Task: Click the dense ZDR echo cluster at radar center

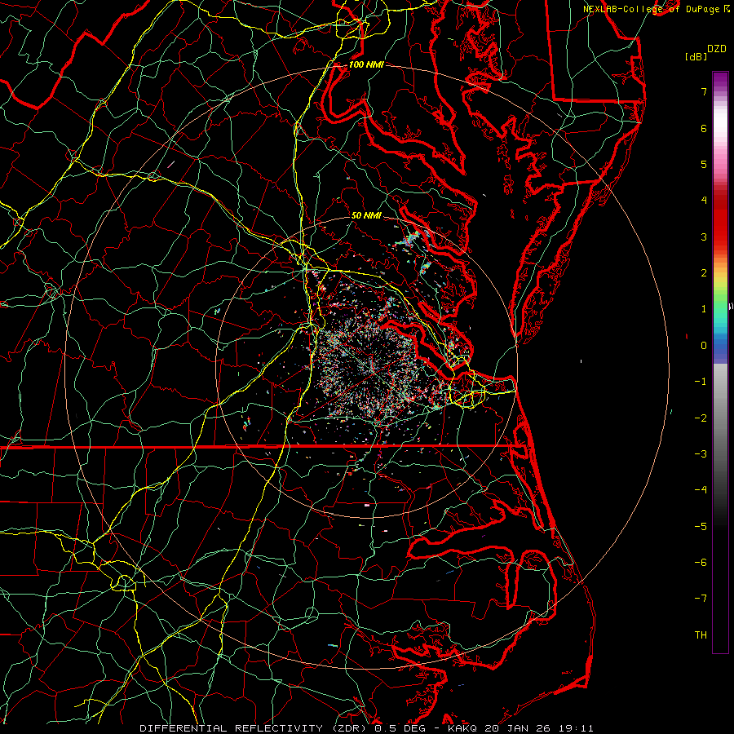Action: click(369, 368)
